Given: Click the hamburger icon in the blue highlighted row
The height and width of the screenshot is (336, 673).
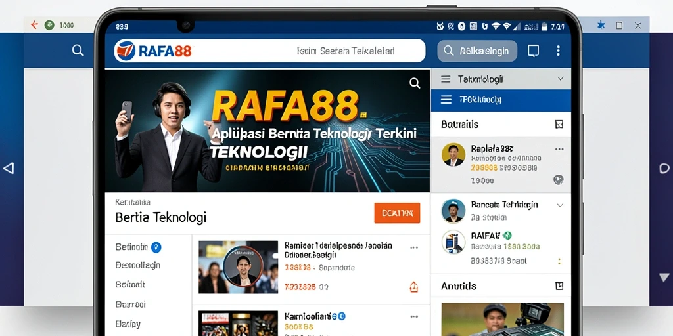Looking at the screenshot, I should coord(446,100).
